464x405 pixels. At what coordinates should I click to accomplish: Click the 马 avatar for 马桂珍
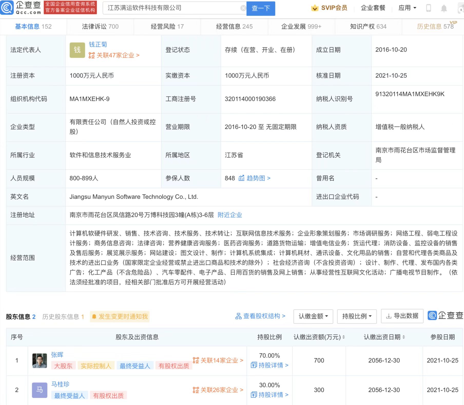[x=40, y=390]
